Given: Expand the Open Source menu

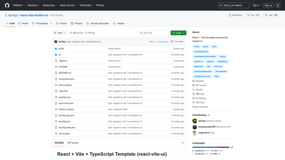Looking at the screenshot, I should [x=68, y=5].
